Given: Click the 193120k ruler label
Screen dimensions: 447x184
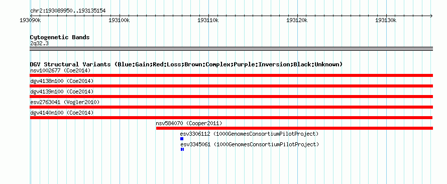Looking at the screenshot, I should pyautogui.click(x=297, y=21).
